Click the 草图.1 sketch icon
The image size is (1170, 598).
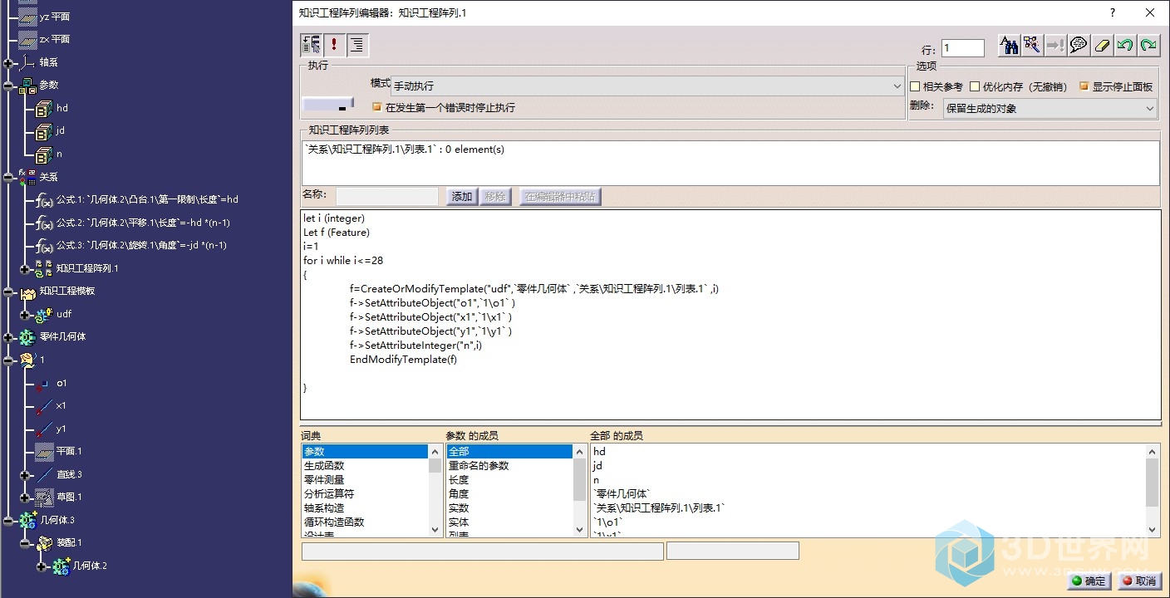tap(44, 498)
